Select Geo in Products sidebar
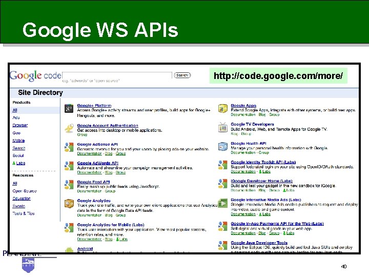Viewport: 369px width, 277px height. click(x=16, y=133)
